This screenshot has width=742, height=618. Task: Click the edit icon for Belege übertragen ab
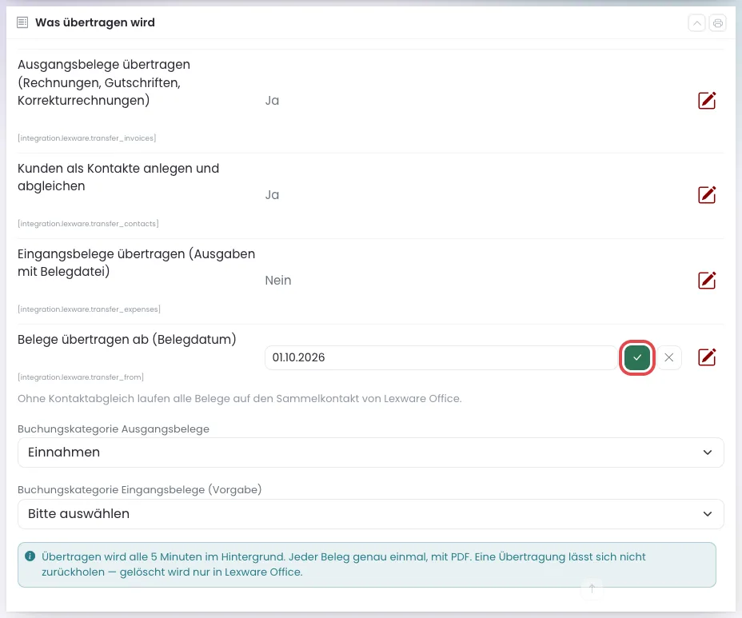pyautogui.click(x=707, y=357)
